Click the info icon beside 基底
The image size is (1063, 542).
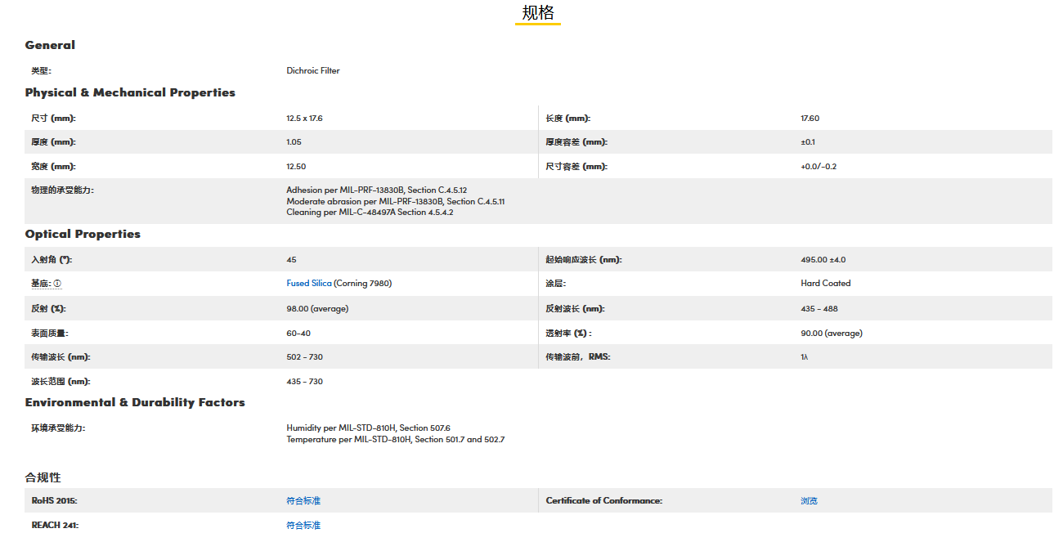tap(57, 284)
